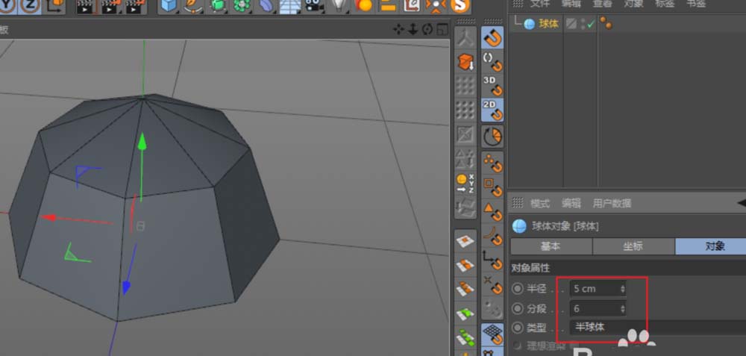Click the Camera object icon
The image size is (746, 356).
point(313,6)
